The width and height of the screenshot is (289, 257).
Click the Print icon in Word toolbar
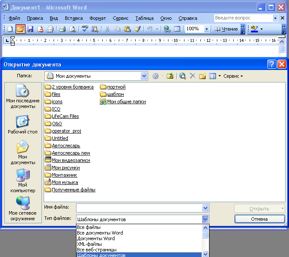coord(62,29)
